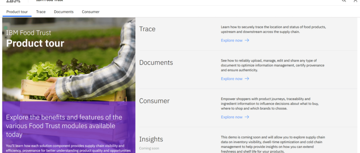Open the Documents tab

[64, 12]
